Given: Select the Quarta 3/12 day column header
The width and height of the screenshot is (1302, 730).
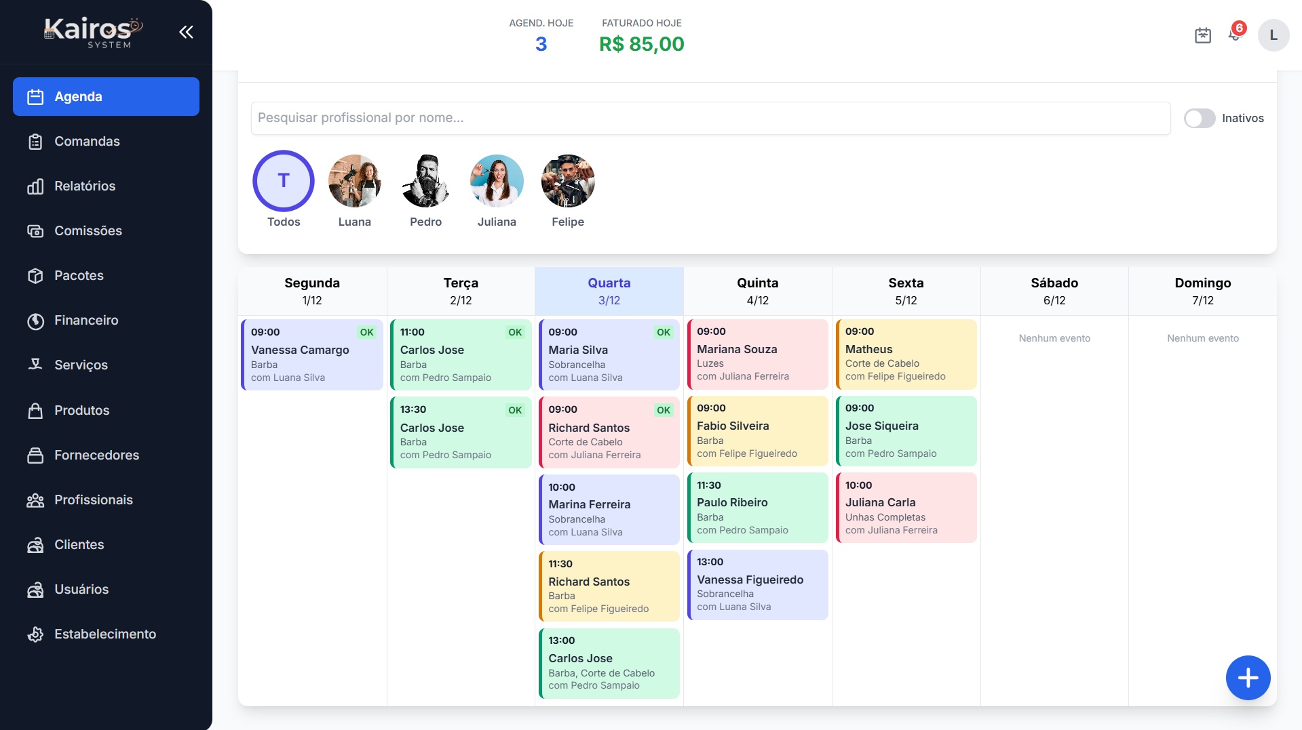Looking at the screenshot, I should tap(609, 291).
